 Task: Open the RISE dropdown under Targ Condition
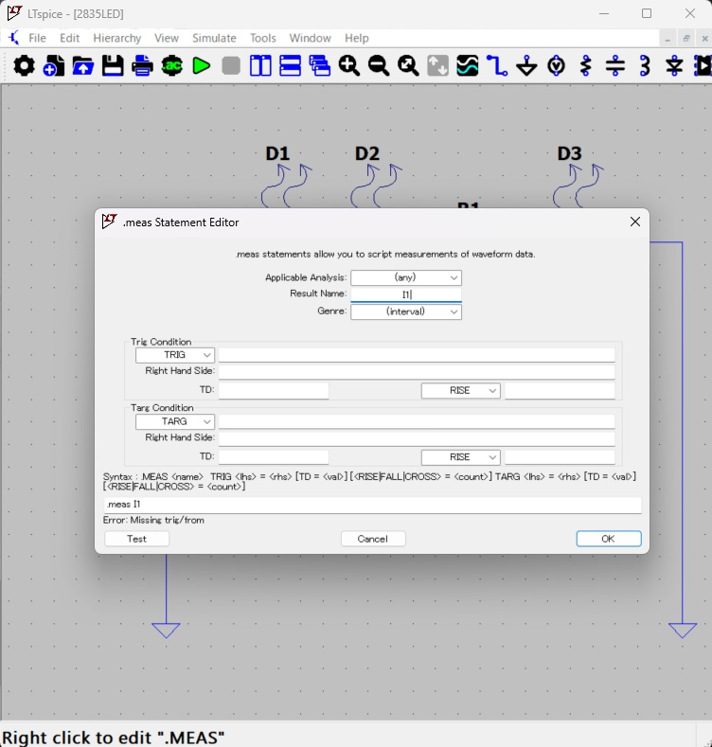point(460,457)
